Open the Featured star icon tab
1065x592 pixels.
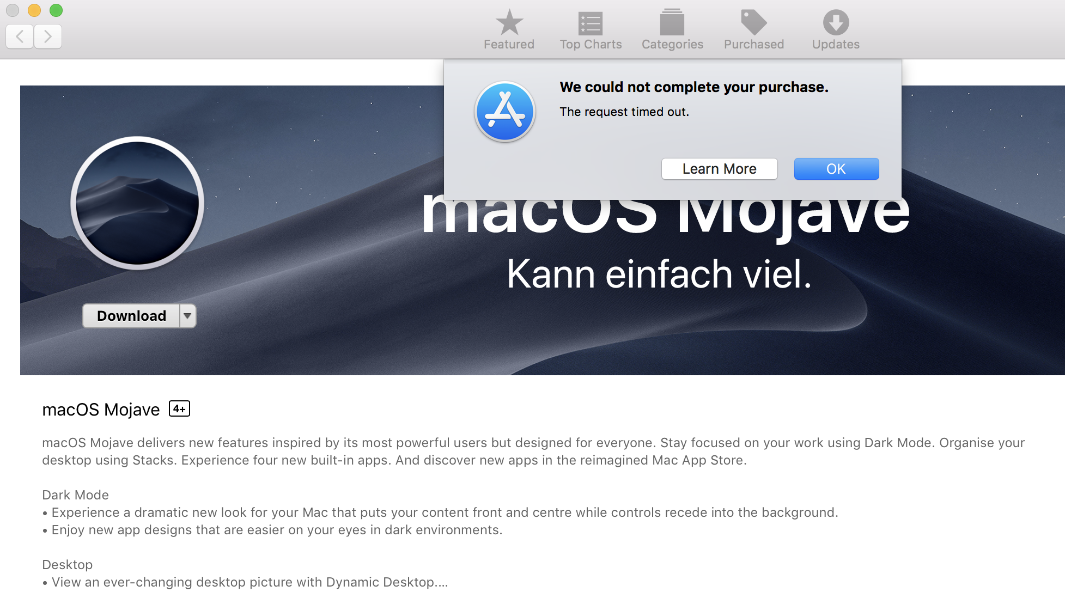click(x=509, y=29)
